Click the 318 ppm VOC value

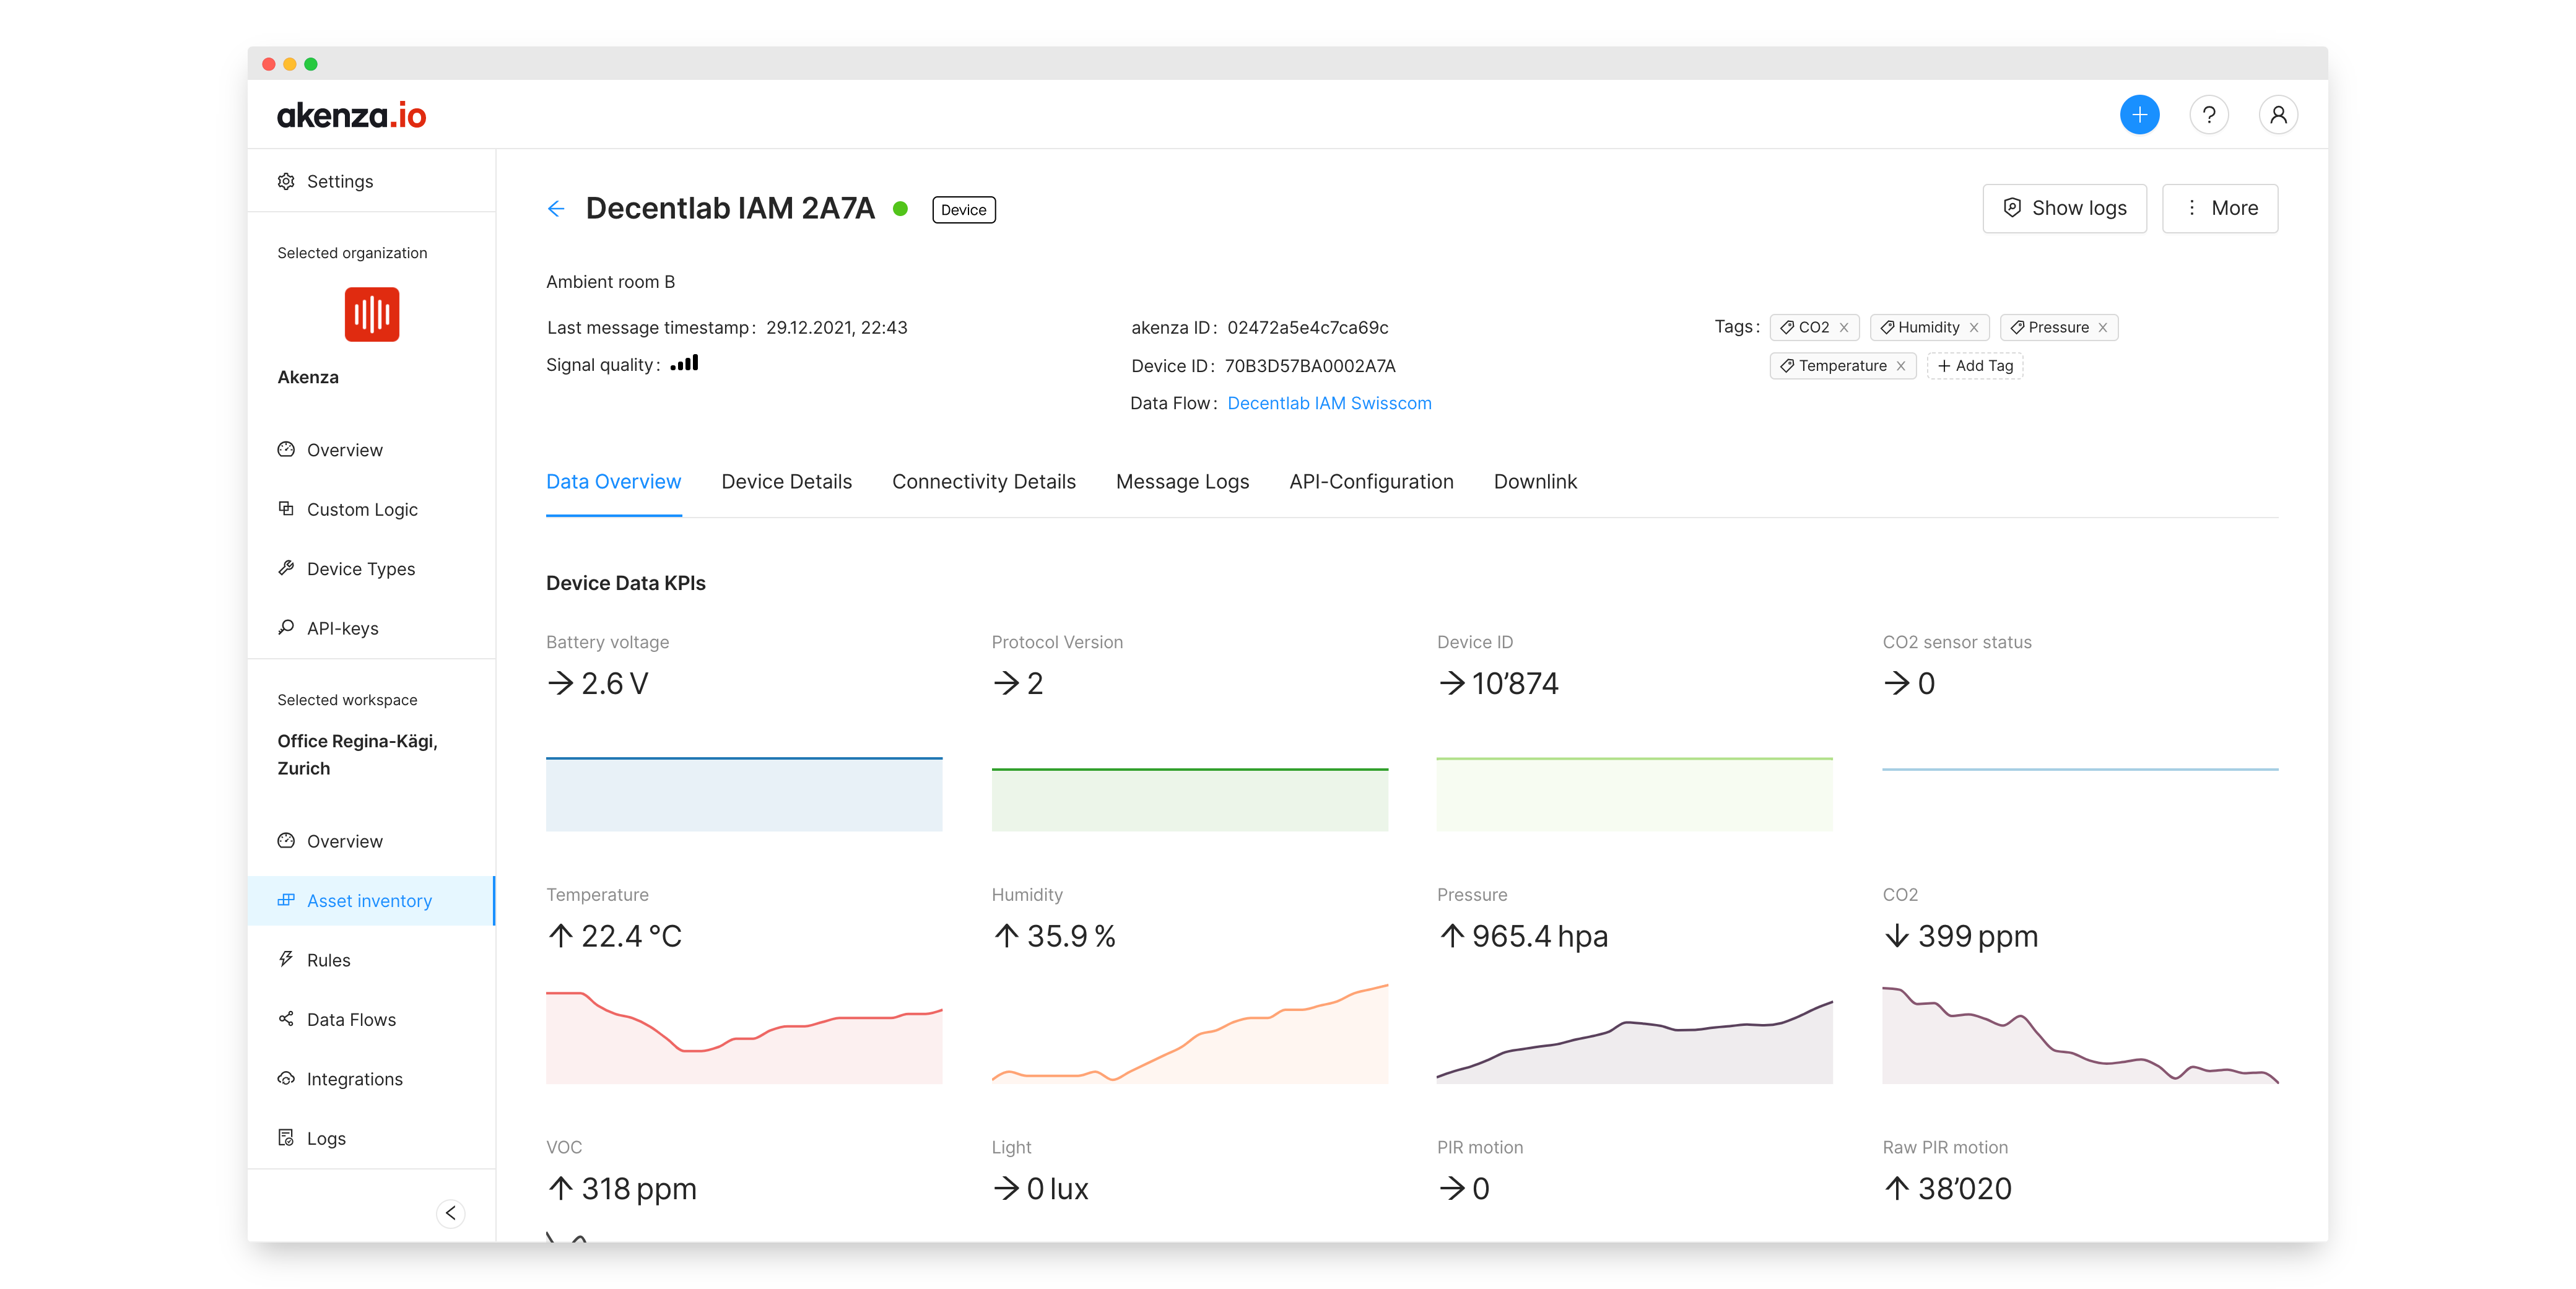coord(638,1189)
